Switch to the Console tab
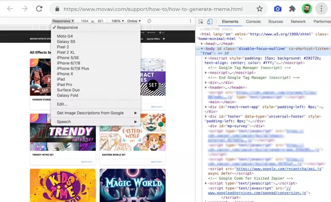The width and height of the screenshot is (331, 202). (x=253, y=21)
